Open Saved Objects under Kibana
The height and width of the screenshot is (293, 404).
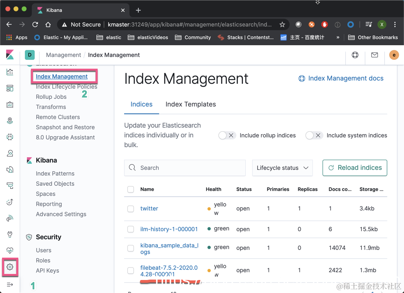[55, 184]
